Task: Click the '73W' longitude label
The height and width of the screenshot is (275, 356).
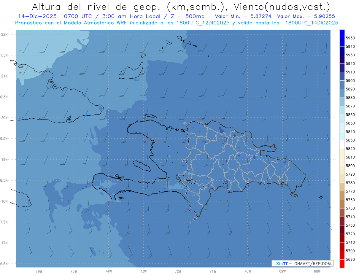Action: pos(143,271)
